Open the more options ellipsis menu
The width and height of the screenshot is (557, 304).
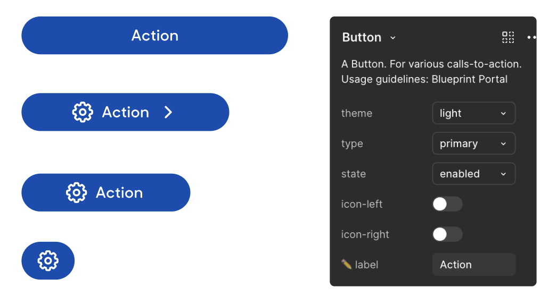(531, 37)
